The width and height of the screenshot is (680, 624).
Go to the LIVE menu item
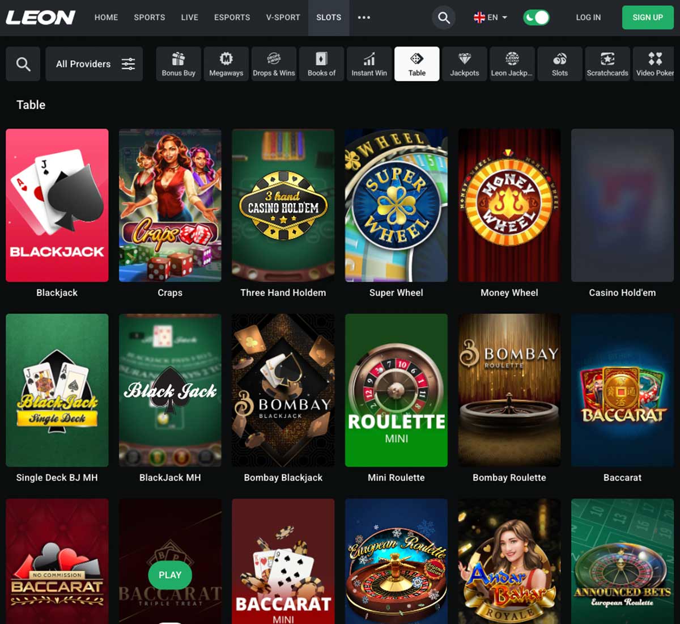[189, 18]
